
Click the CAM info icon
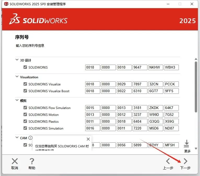[30, 138]
